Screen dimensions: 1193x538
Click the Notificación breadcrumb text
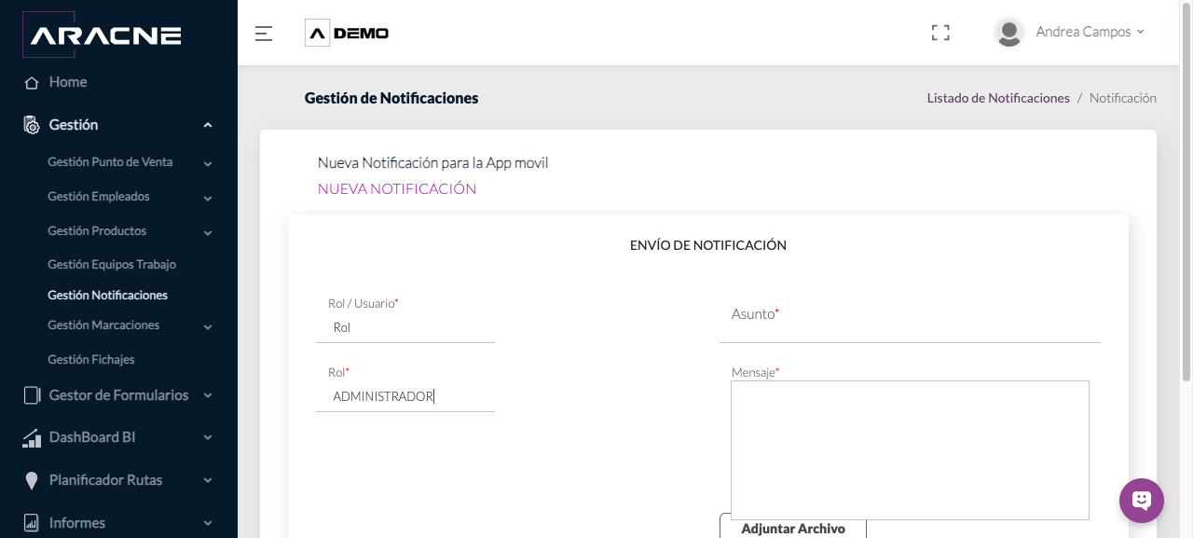[1123, 98]
